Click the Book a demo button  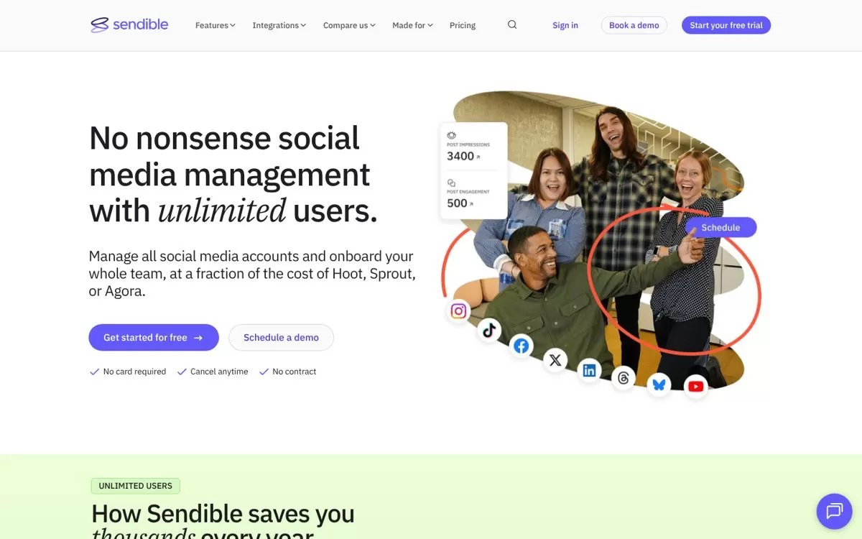(634, 25)
